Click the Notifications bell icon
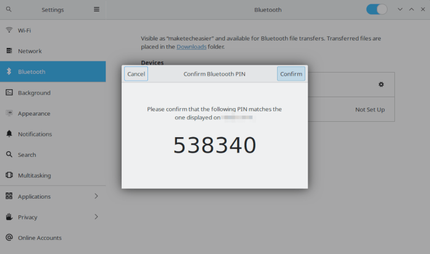This screenshot has width=430, height=254. pyautogui.click(x=9, y=133)
